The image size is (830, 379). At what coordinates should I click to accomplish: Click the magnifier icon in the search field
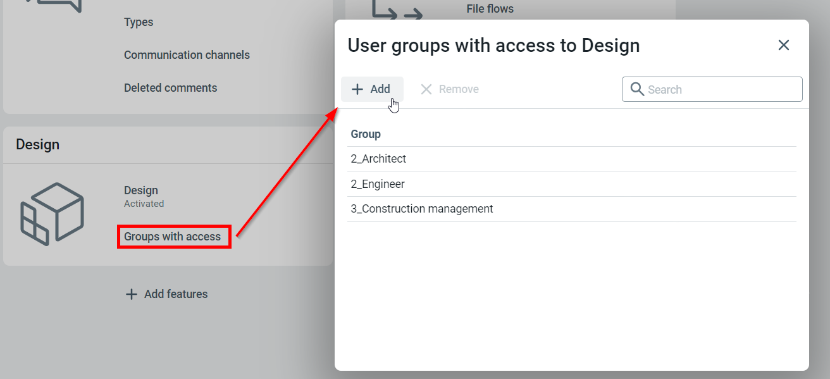coord(637,89)
